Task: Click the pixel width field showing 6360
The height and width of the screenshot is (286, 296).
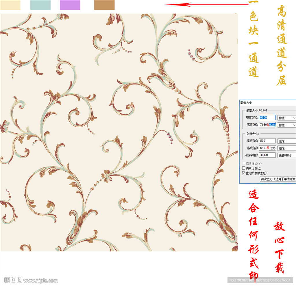Action: pyautogui.click(x=267, y=117)
